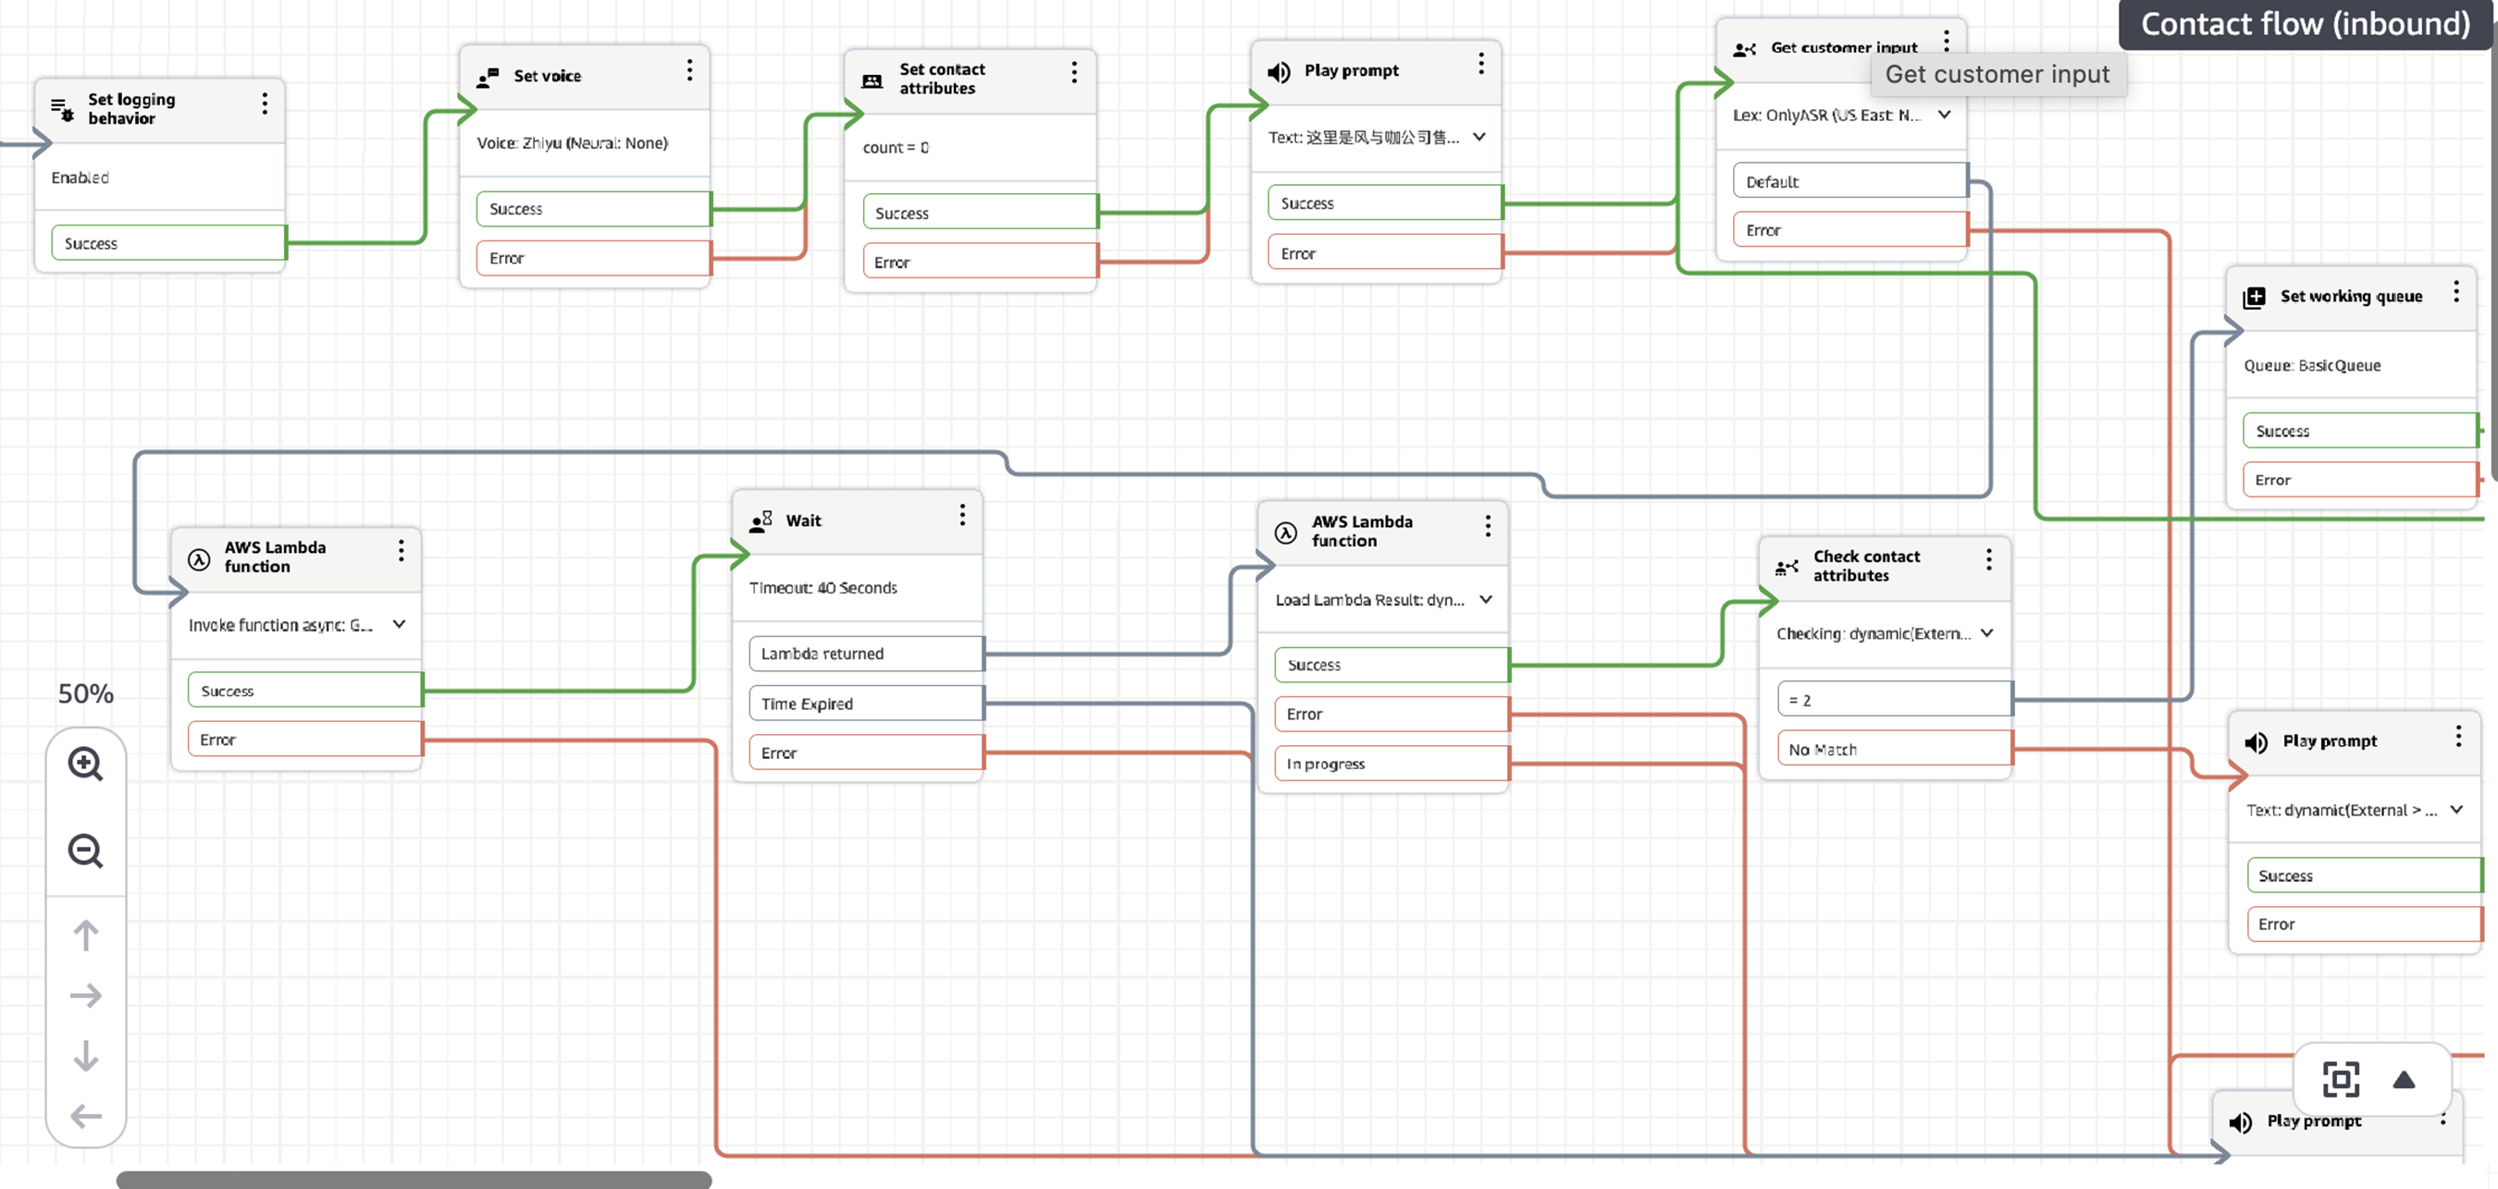2498x1189 pixels.
Task: Open Wait block three-dot menu
Action: pos(962,515)
